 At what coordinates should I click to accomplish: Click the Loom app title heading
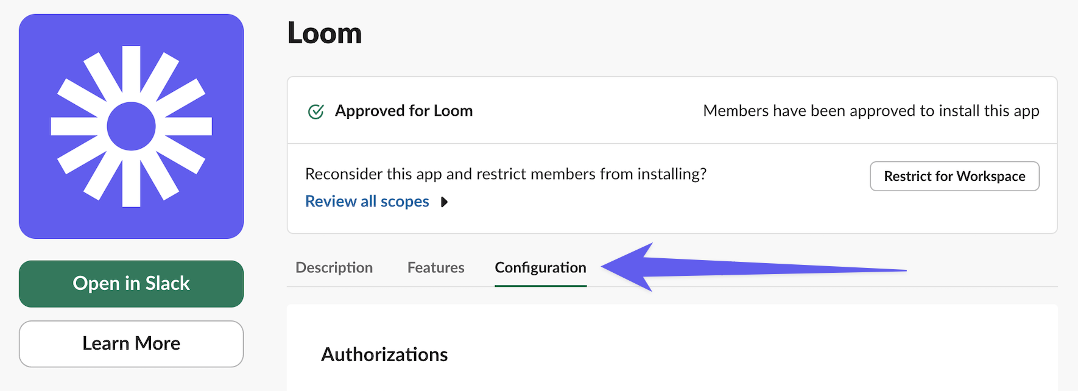point(325,33)
